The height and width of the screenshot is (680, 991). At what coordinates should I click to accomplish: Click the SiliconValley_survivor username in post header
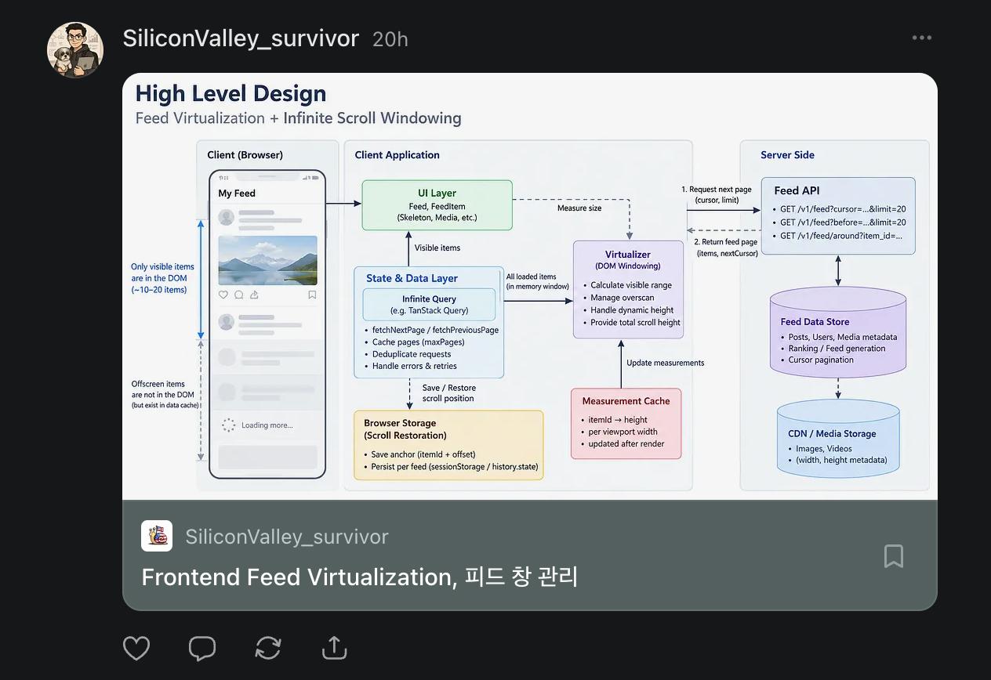241,38
